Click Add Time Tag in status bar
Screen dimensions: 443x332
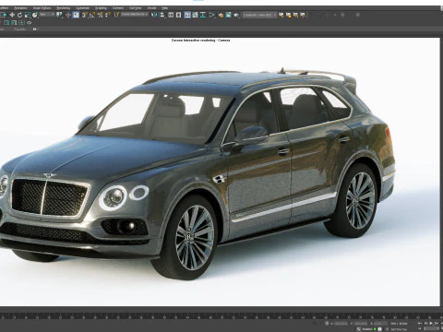pos(399,329)
